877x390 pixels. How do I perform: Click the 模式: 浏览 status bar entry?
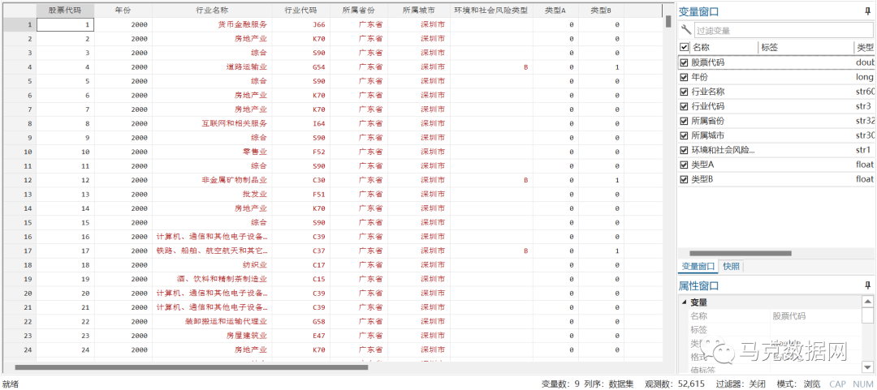click(797, 384)
